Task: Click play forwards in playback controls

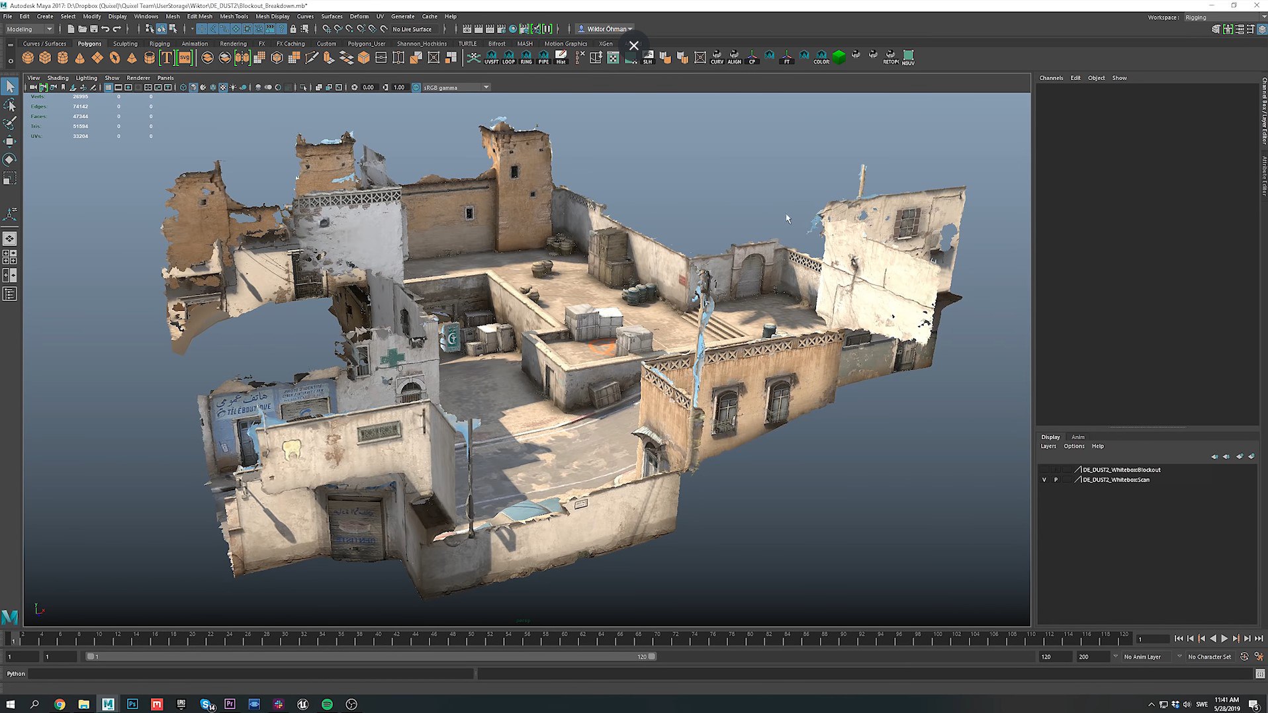Action: 1224,639
